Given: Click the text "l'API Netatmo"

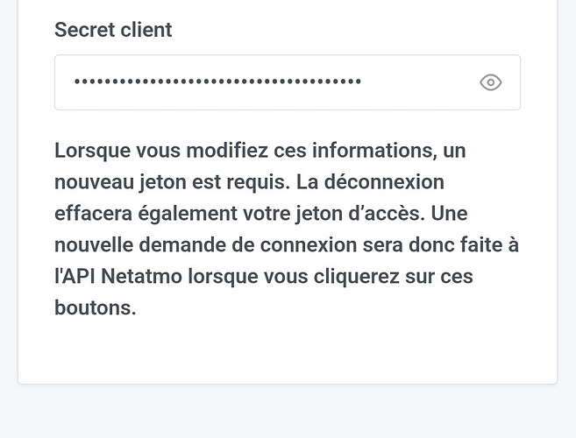Looking at the screenshot, I should (118, 277).
